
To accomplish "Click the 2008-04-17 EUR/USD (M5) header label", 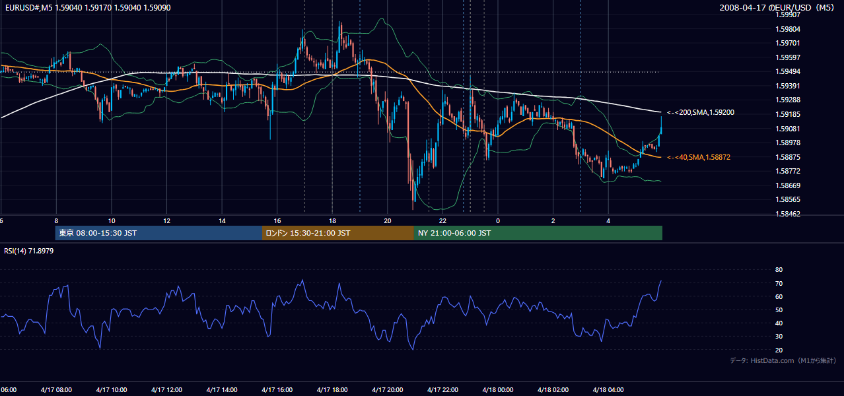I will click(778, 8).
